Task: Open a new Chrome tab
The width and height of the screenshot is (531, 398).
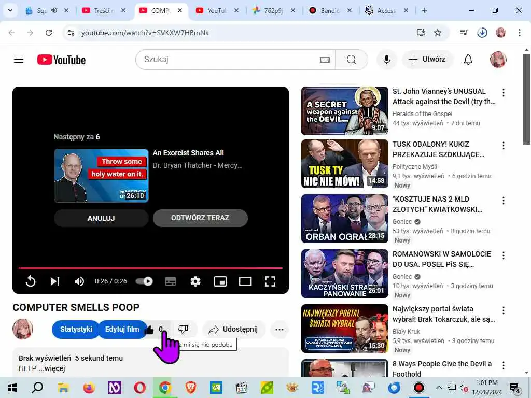Action: click(424, 10)
